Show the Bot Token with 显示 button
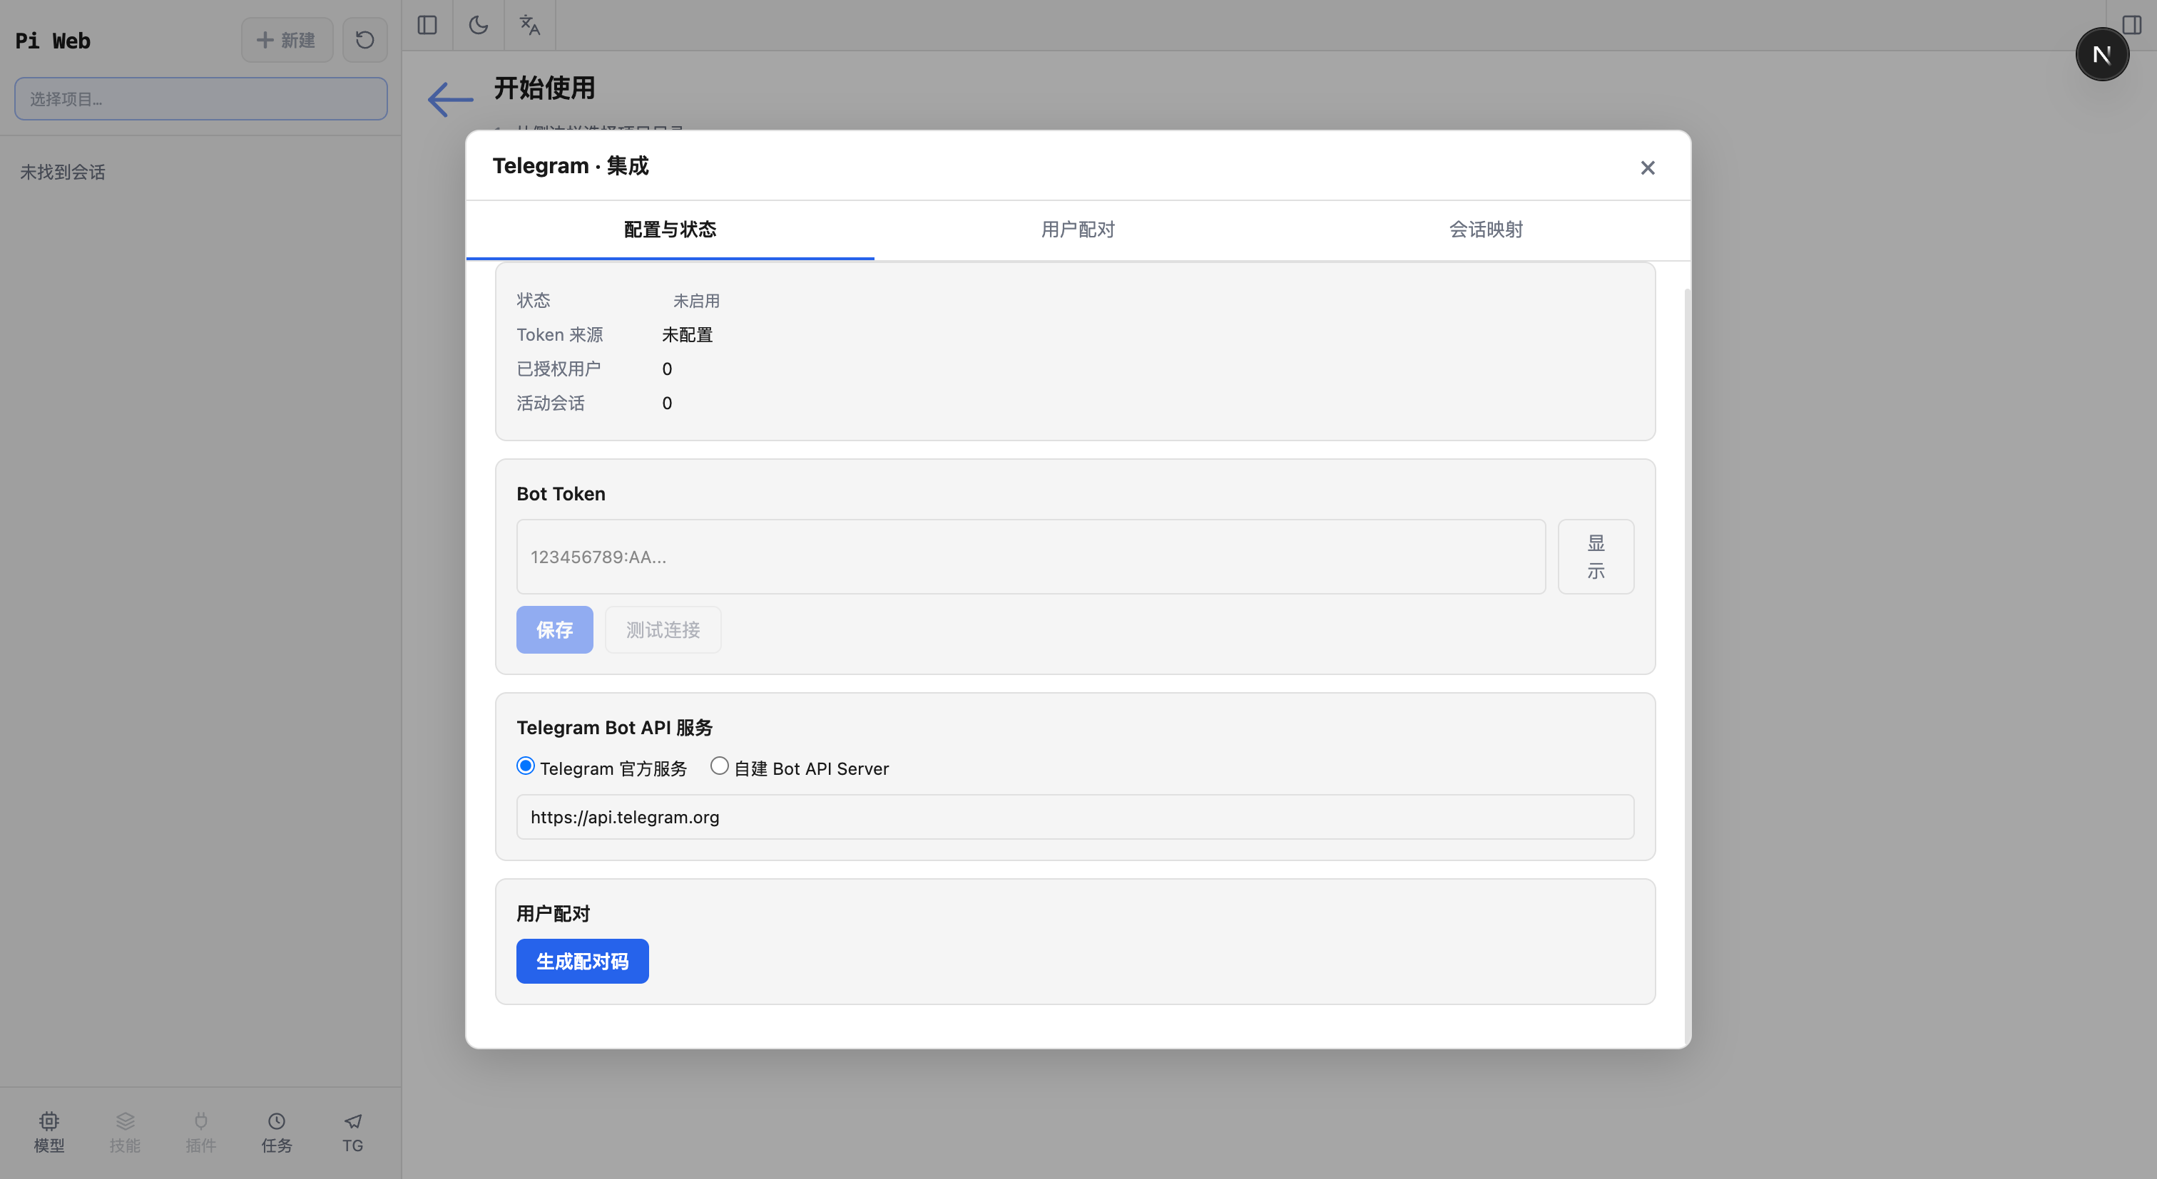 (1596, 557)
